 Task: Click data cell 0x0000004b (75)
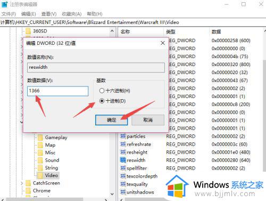(230, 57)
